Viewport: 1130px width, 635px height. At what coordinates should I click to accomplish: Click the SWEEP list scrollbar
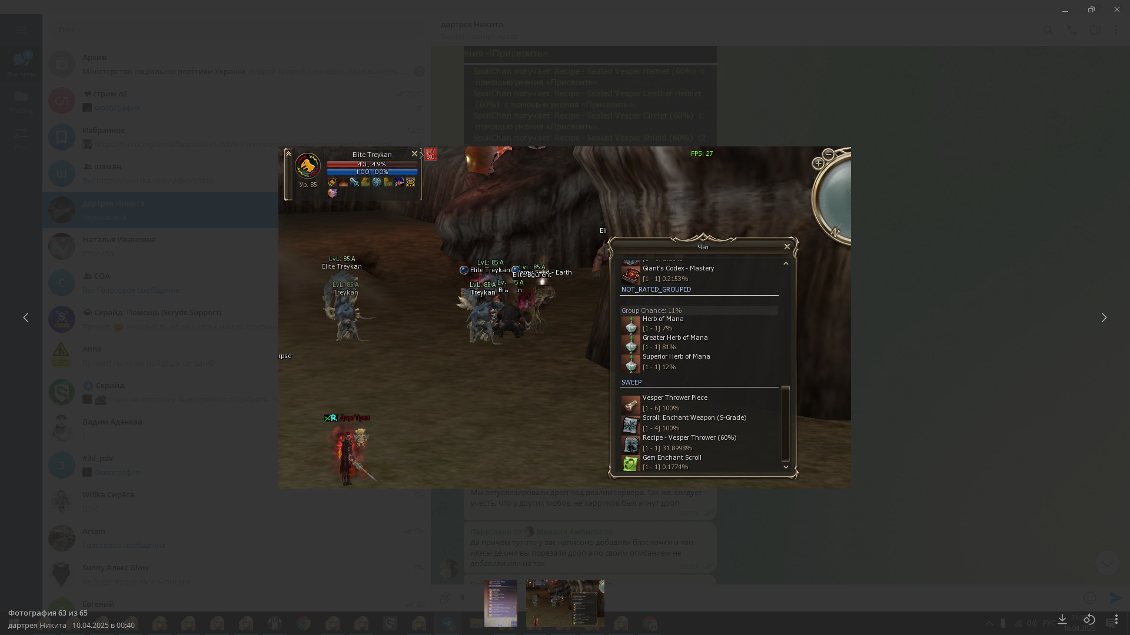[x=785, y=423]
